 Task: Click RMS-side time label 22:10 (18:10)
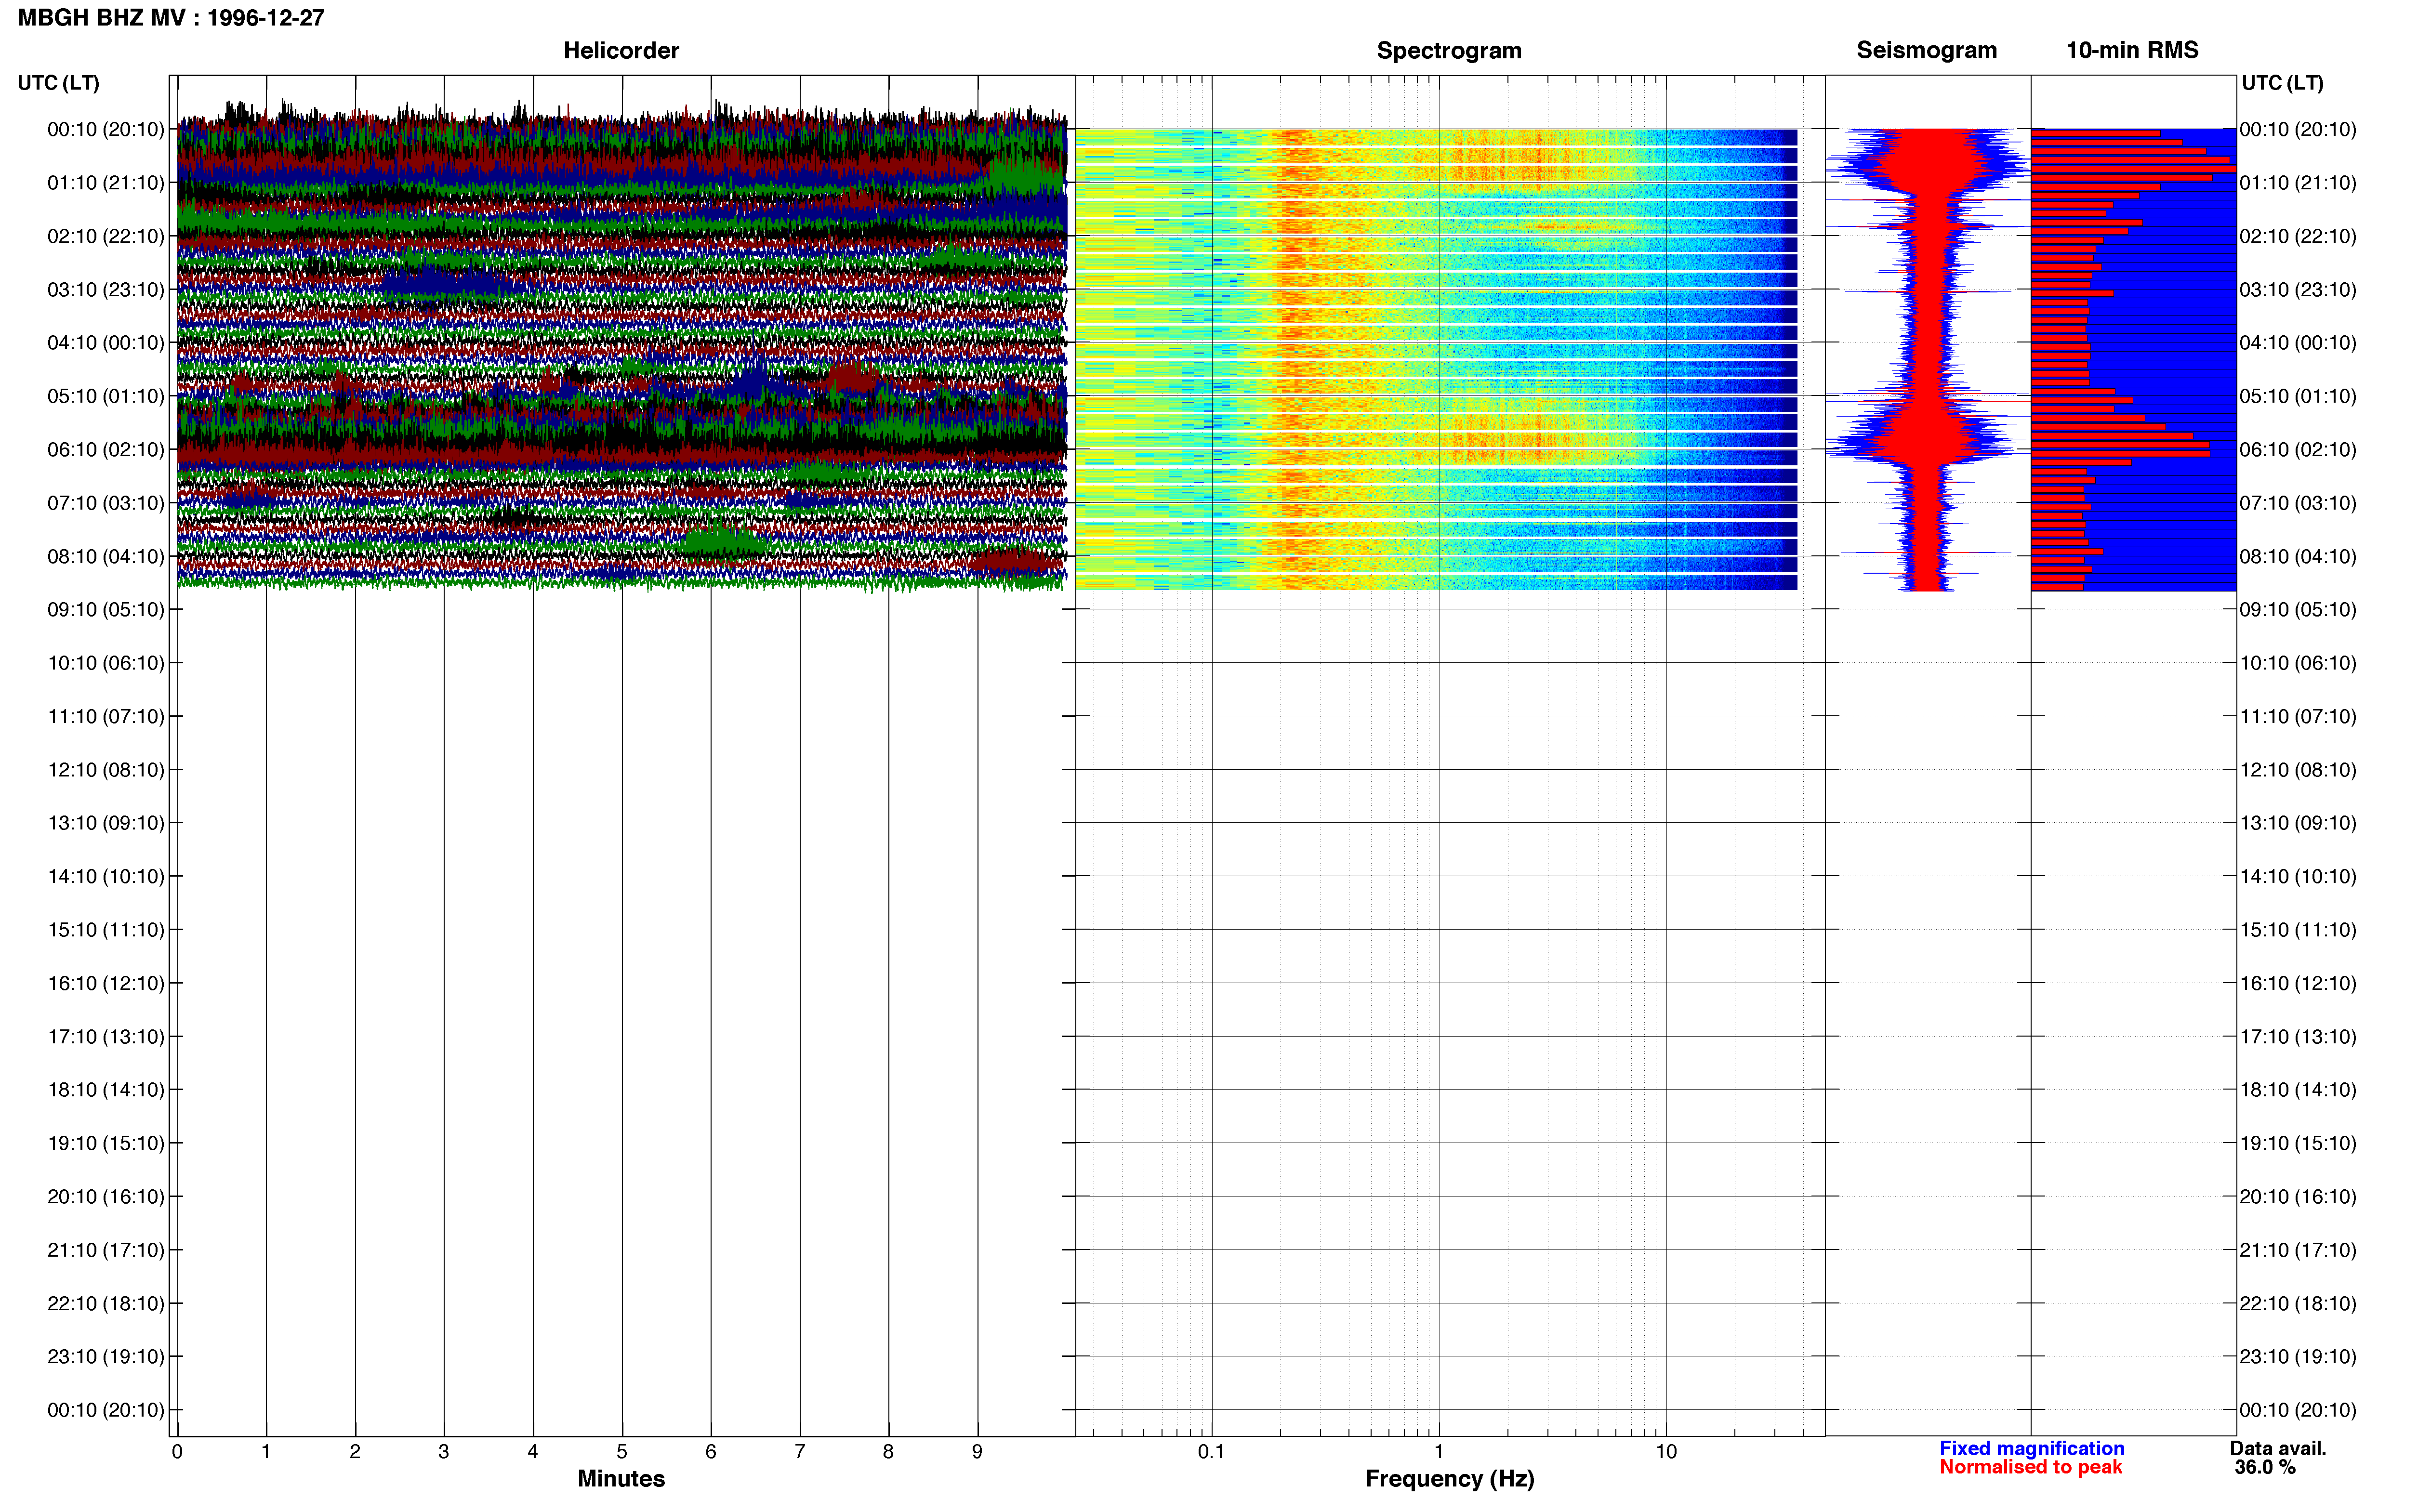(2298, 1304)
